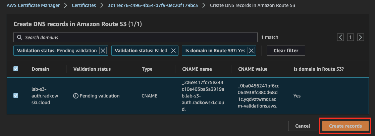Image resolution: width=375 pixels, height=136 pixels.
Task: Go to next page arrow
Action: pos(361,37)
